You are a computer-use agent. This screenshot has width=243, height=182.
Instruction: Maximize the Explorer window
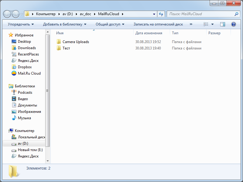click(x=222, y=3)
